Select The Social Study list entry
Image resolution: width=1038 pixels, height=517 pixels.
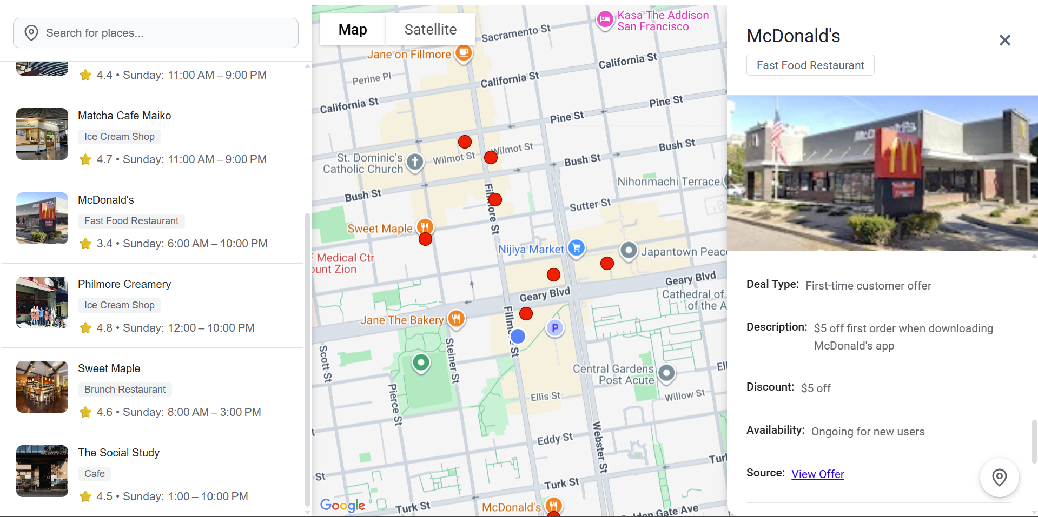tap(153, 474)
